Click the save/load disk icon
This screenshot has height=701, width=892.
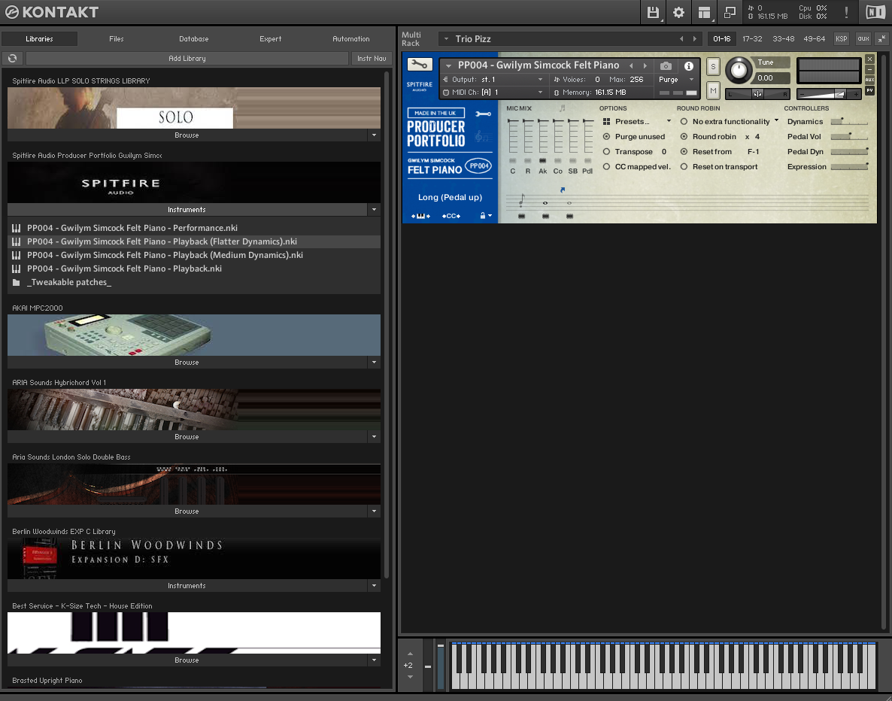click(653, 13)
